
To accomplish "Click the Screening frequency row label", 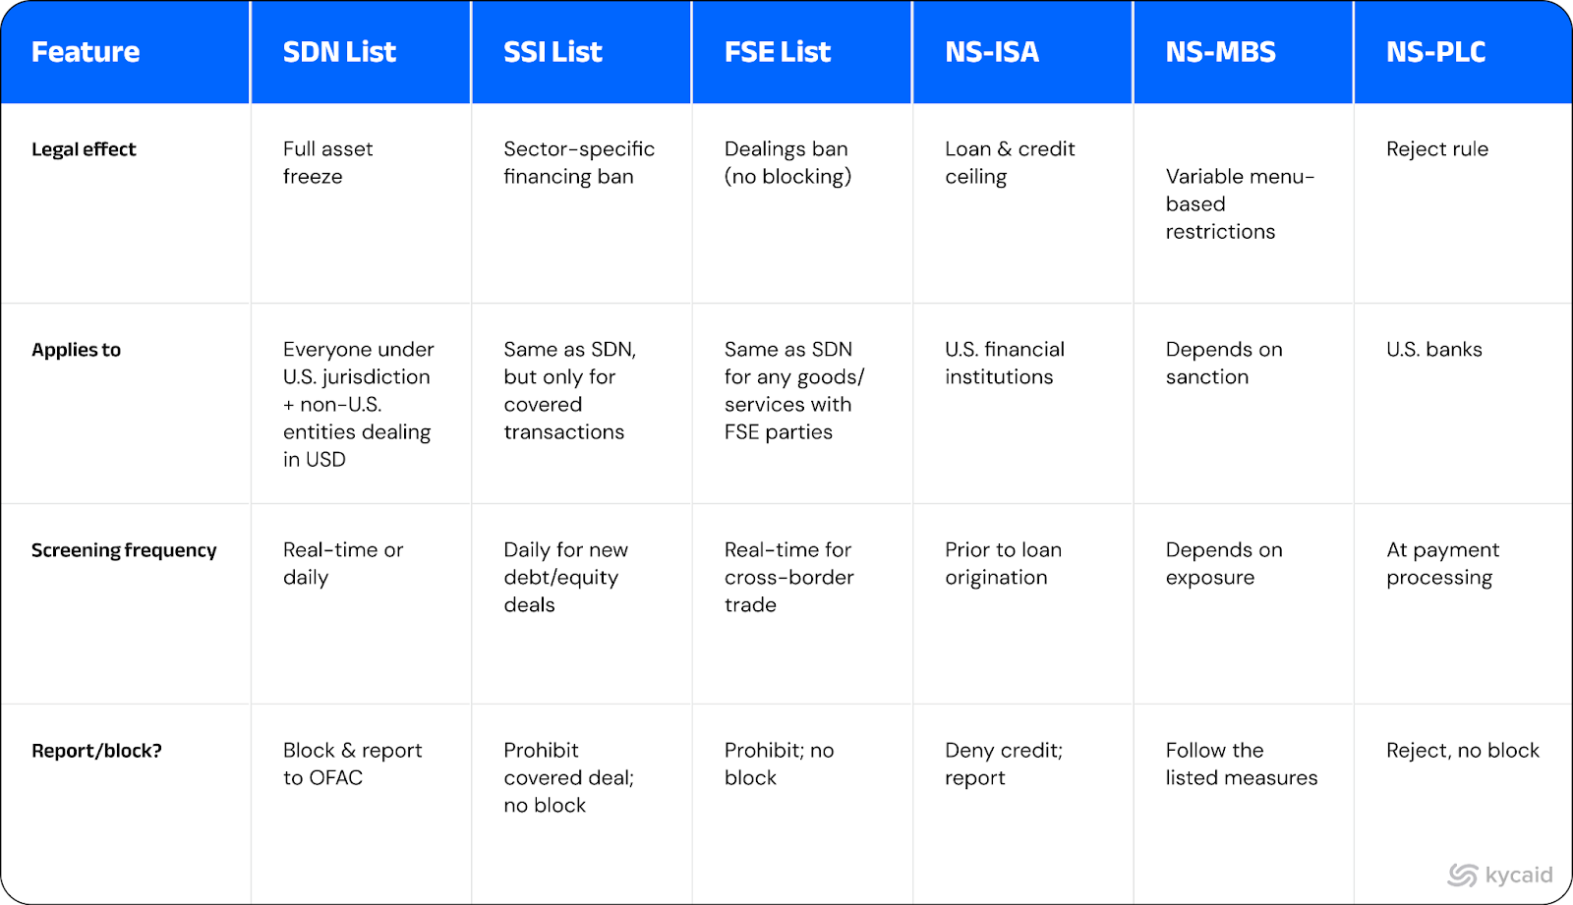I will pyautogui.click(x=124, y=550).
